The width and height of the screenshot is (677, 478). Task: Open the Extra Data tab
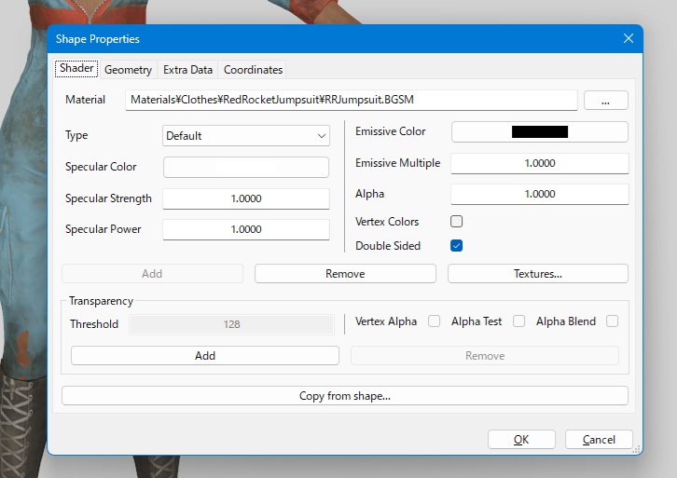point(187,70)
